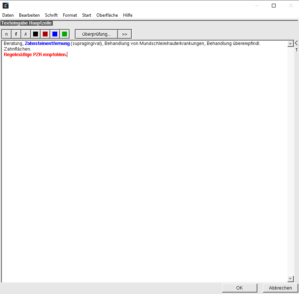
Task: Click the application logo icon
Action: (x=6, y=6)
